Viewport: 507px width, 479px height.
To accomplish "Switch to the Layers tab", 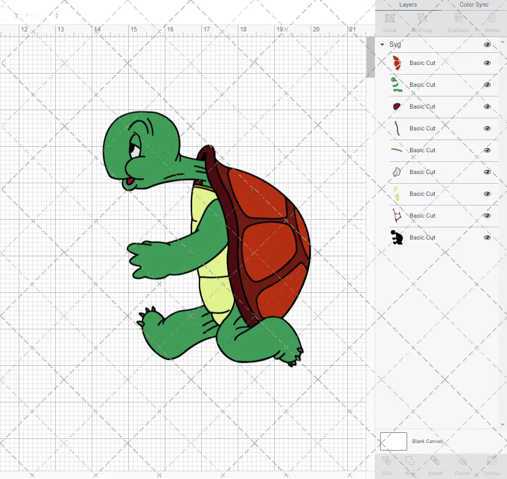I will [408, 5].
